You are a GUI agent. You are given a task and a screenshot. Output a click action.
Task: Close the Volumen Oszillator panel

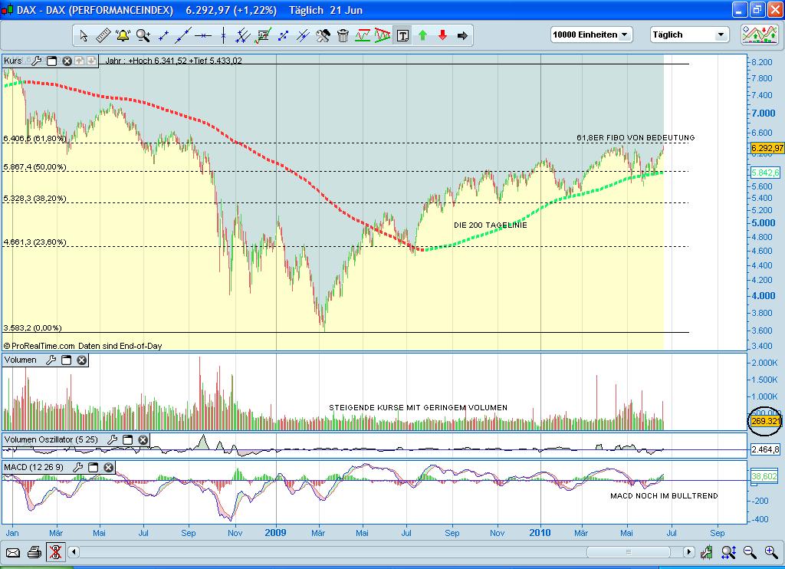(143, 439)
